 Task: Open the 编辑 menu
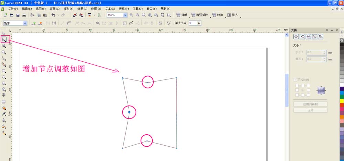tap(27, 9)
